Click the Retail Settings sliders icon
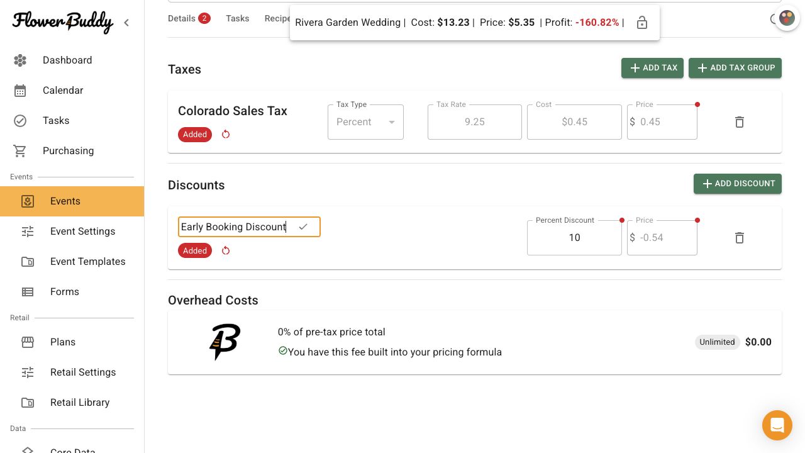Screen dimensions: 805x453 tap(28, 372)
